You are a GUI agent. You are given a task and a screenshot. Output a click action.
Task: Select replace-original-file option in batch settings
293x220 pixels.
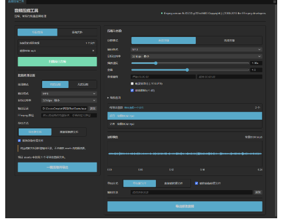pyautogui.click(x=69, y=132)
